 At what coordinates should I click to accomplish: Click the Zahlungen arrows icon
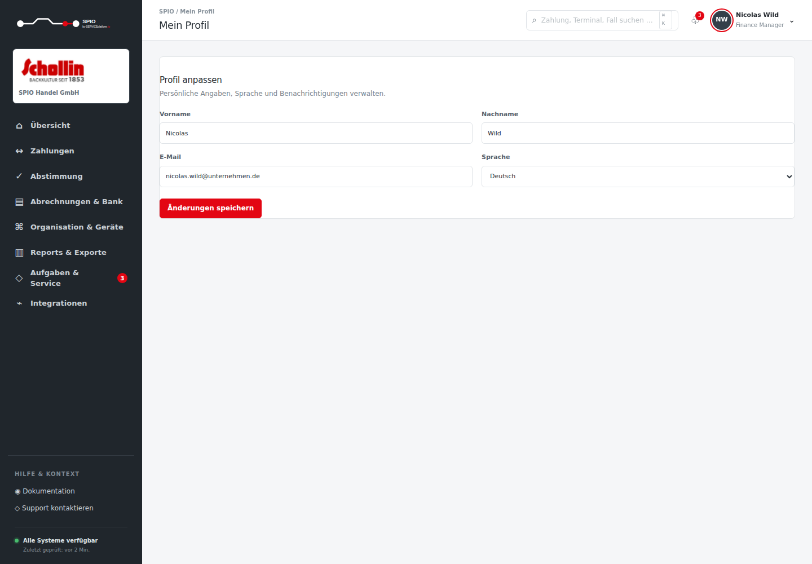tap(19, 151)
